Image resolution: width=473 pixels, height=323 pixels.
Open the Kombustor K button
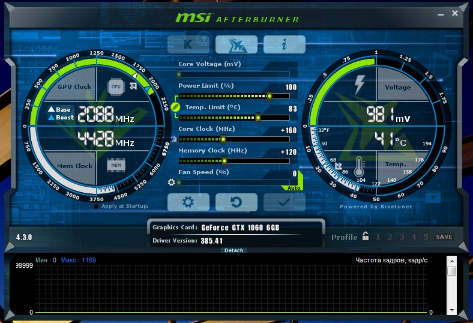tap(188, 44)
